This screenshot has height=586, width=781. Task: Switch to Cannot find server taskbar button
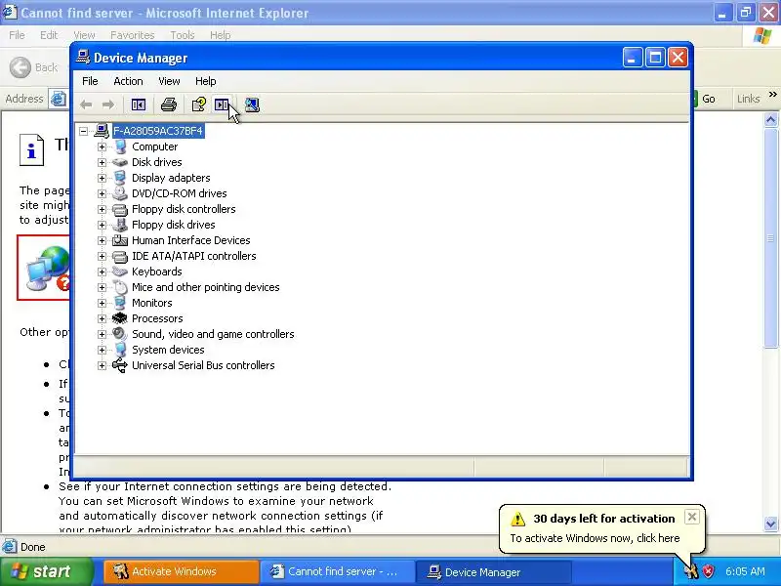pos(338,571)
